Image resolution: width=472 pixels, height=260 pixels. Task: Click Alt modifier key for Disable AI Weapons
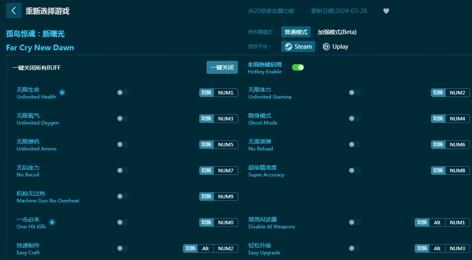pyautogui.click(x=437, y=222)
